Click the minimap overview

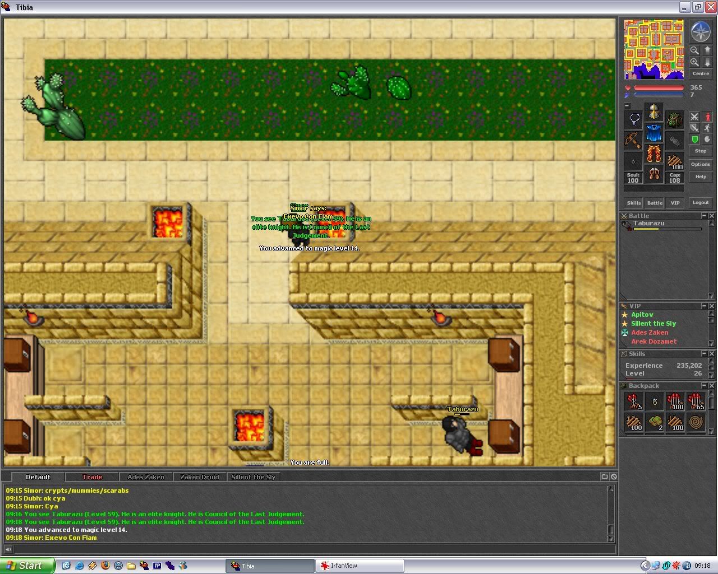pyautogui.click(x=654, y=49)
